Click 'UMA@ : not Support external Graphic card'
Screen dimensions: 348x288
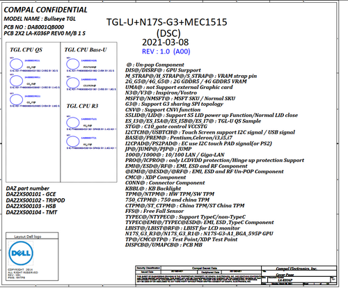(x=179, y=87)
